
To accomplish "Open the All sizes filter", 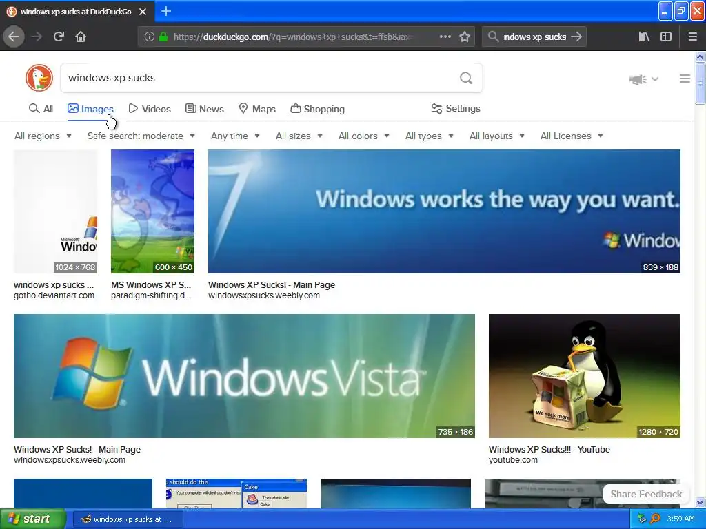I will (x=299, y=136).
